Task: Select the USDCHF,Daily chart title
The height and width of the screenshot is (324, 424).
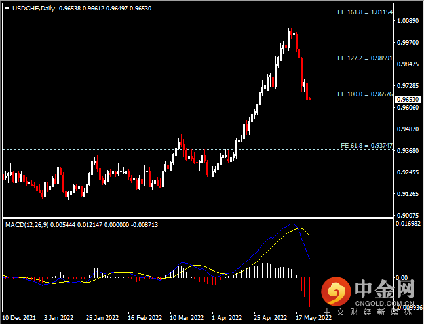Action: [34, 9]
